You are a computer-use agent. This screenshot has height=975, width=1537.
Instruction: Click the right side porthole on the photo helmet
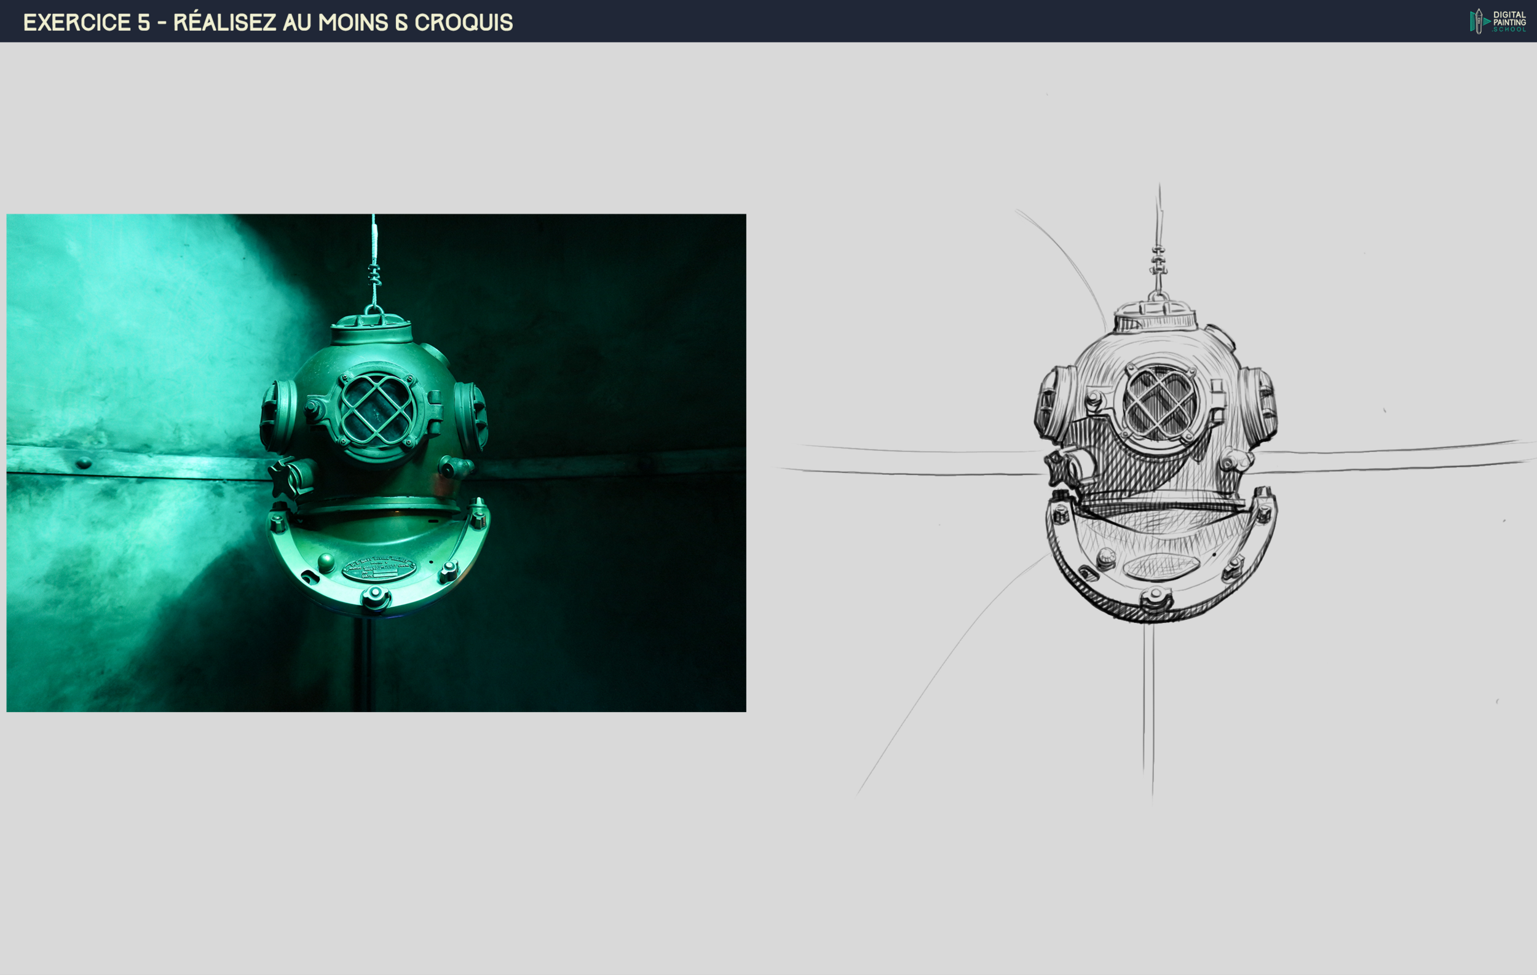click(x=471, y=416)
